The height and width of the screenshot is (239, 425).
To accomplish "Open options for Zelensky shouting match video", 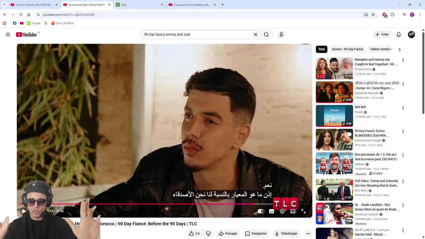I will pyautogui.click(x=403, y=182).
